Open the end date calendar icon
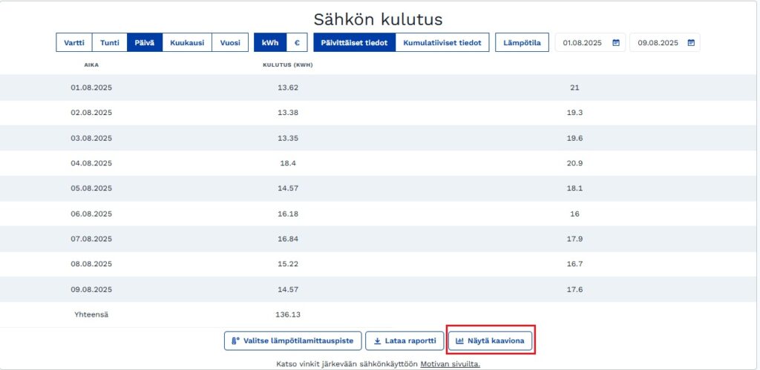The height and width of the screenshot is (370, 760). [690, 43]
